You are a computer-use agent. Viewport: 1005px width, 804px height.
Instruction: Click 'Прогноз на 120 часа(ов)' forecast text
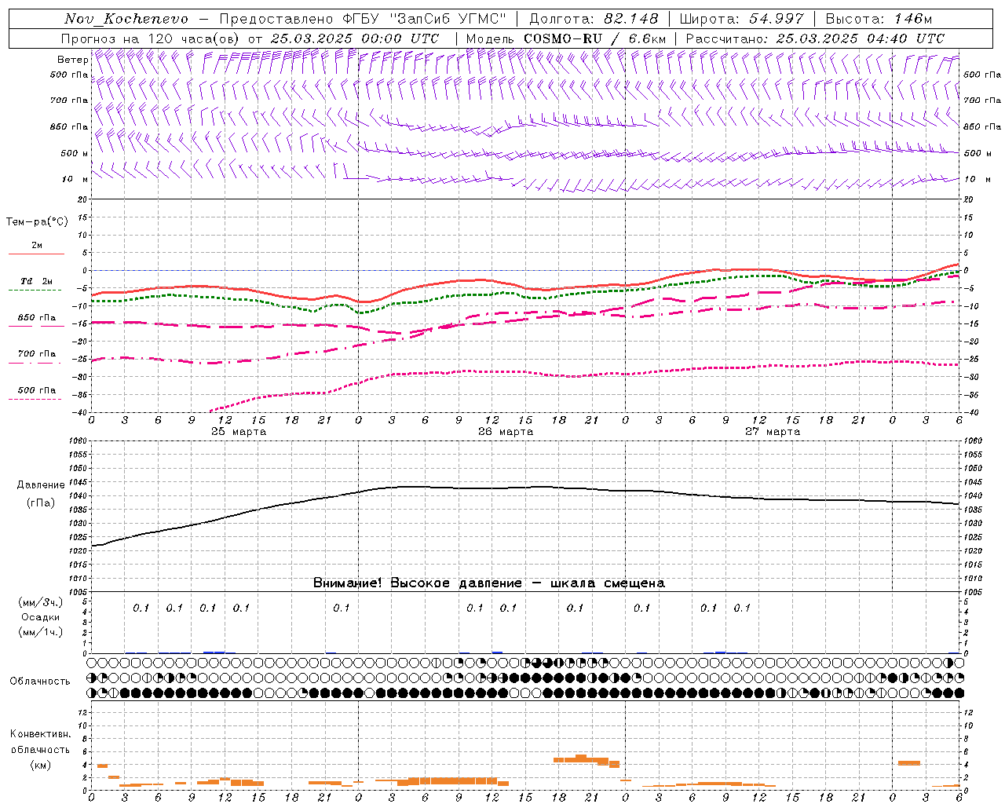(x=152, y=38)
